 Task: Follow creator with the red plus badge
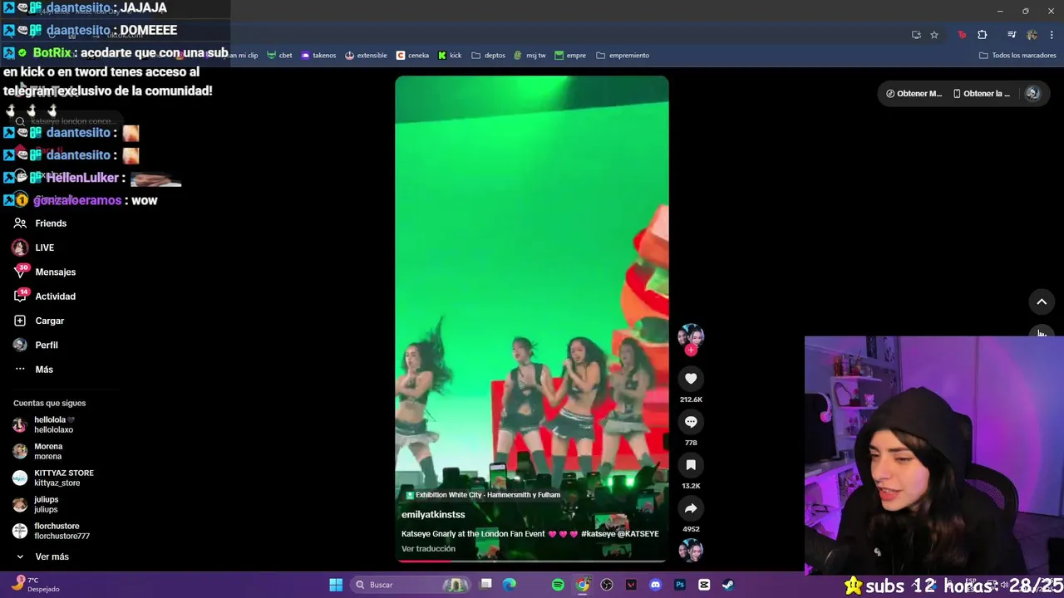(x=691, y=350)
